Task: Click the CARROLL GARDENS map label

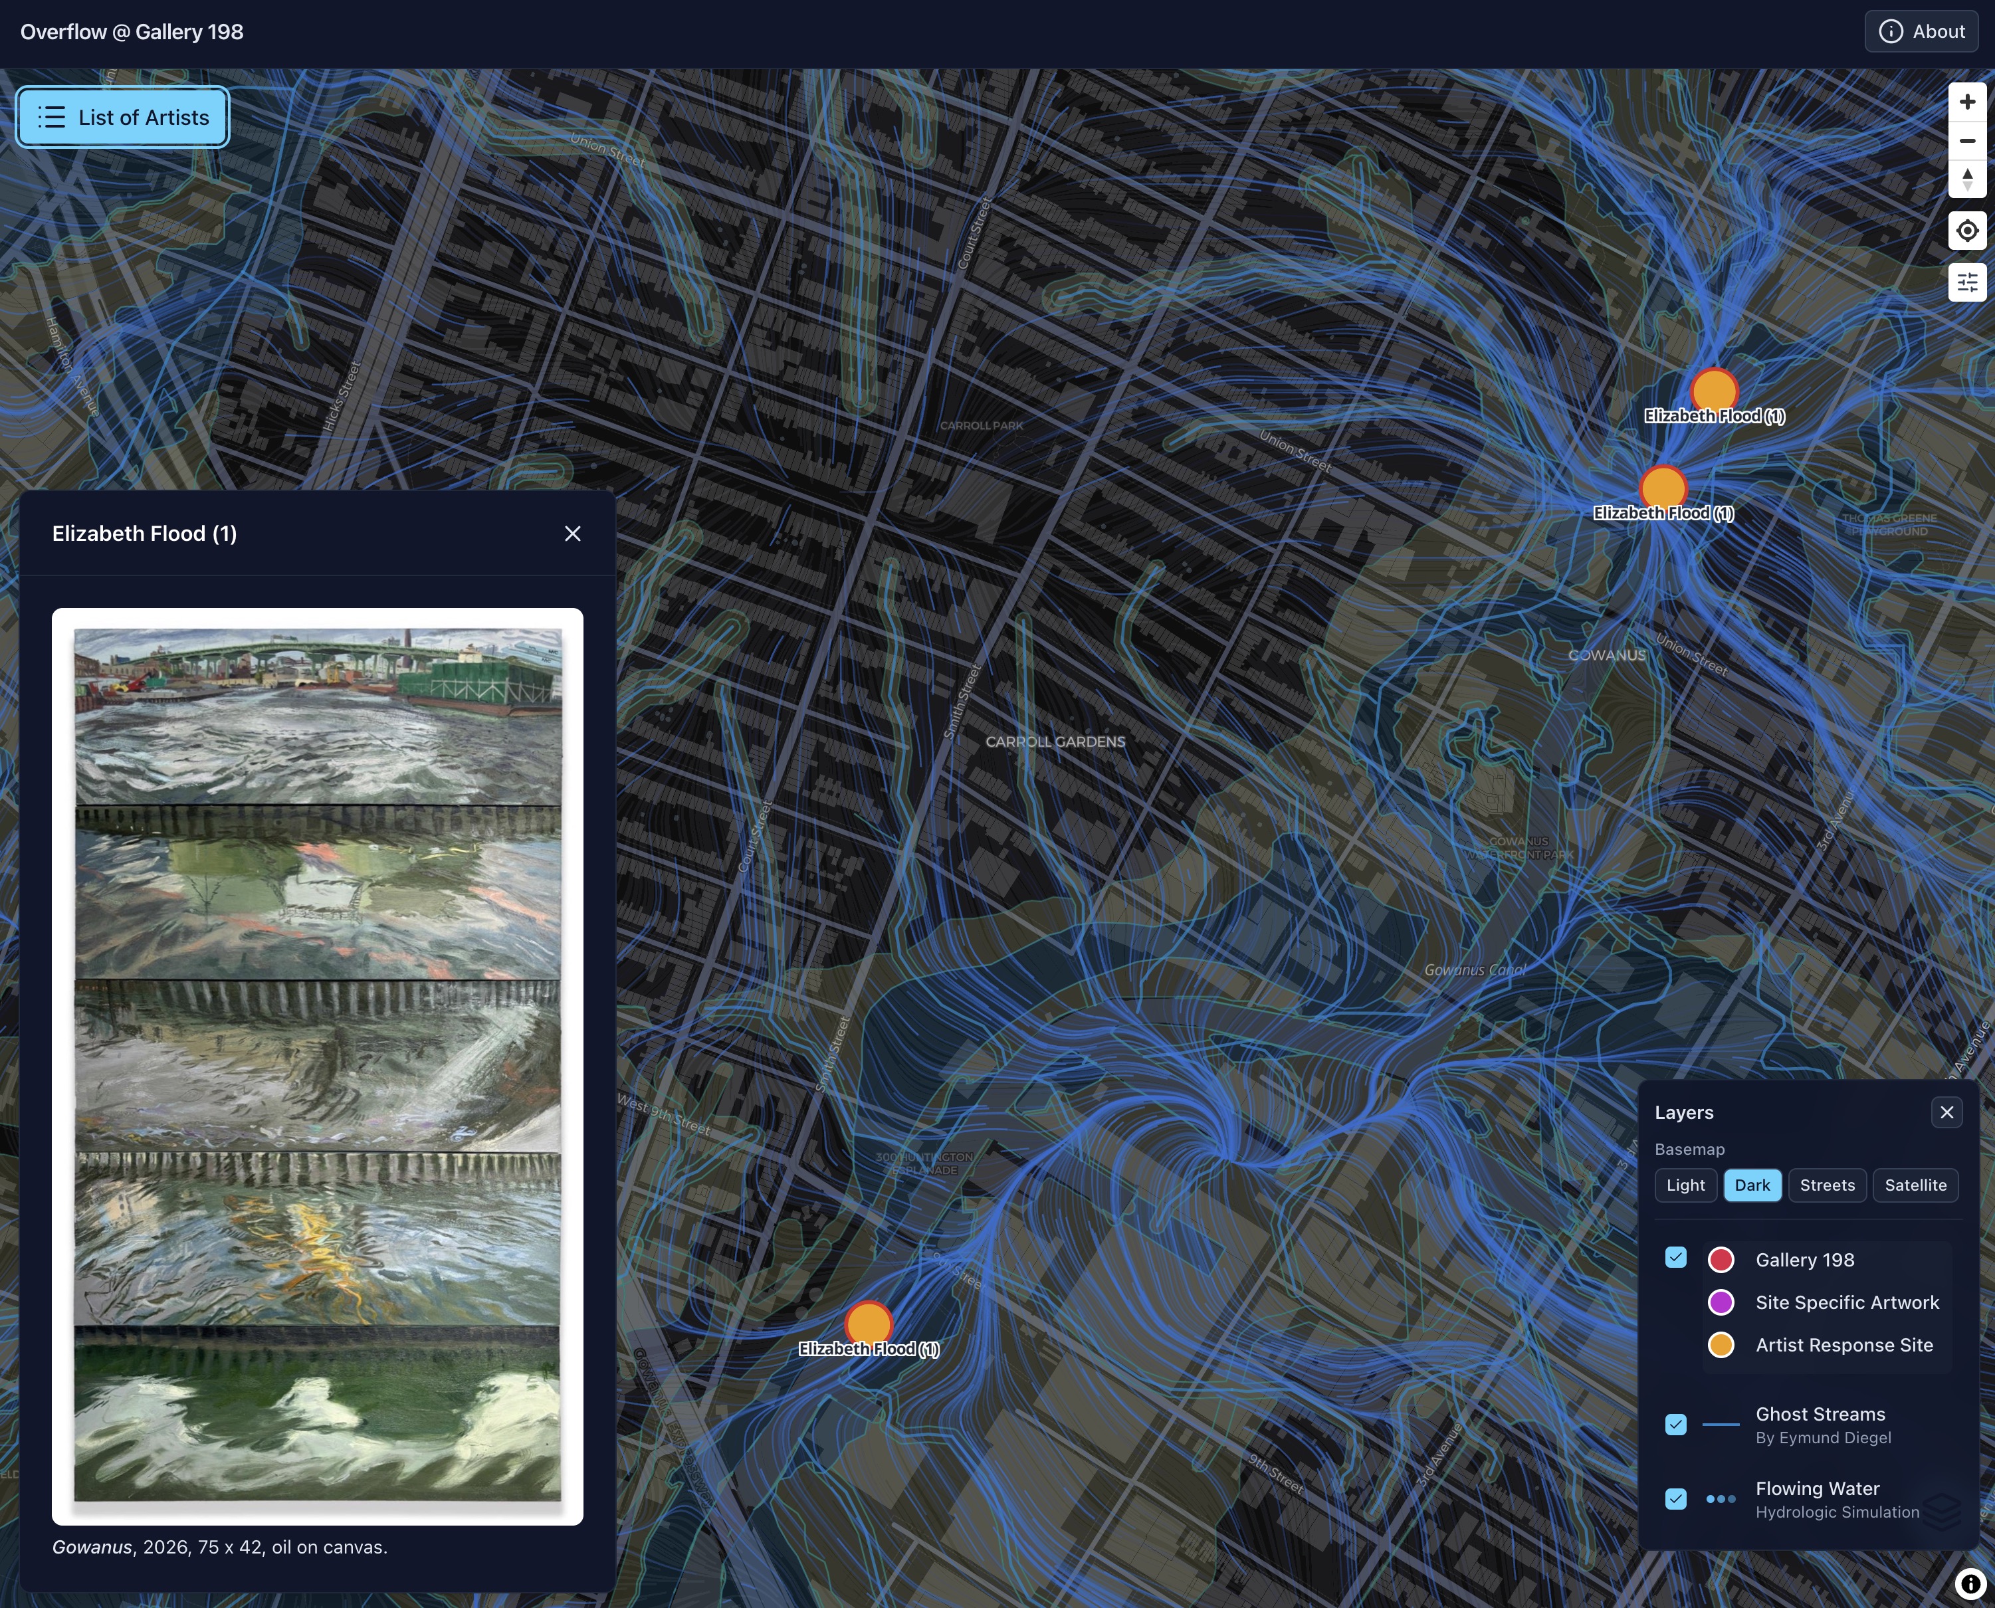Action: pos(1055,742)
